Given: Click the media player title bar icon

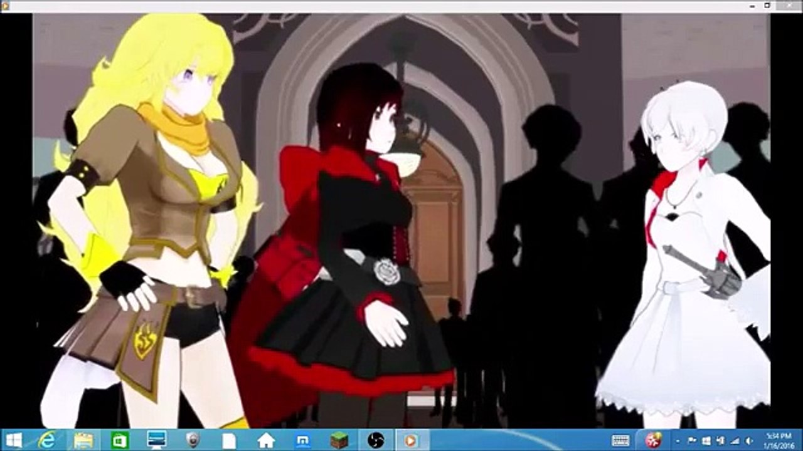Looking at the screenshot, I should 6,5.
